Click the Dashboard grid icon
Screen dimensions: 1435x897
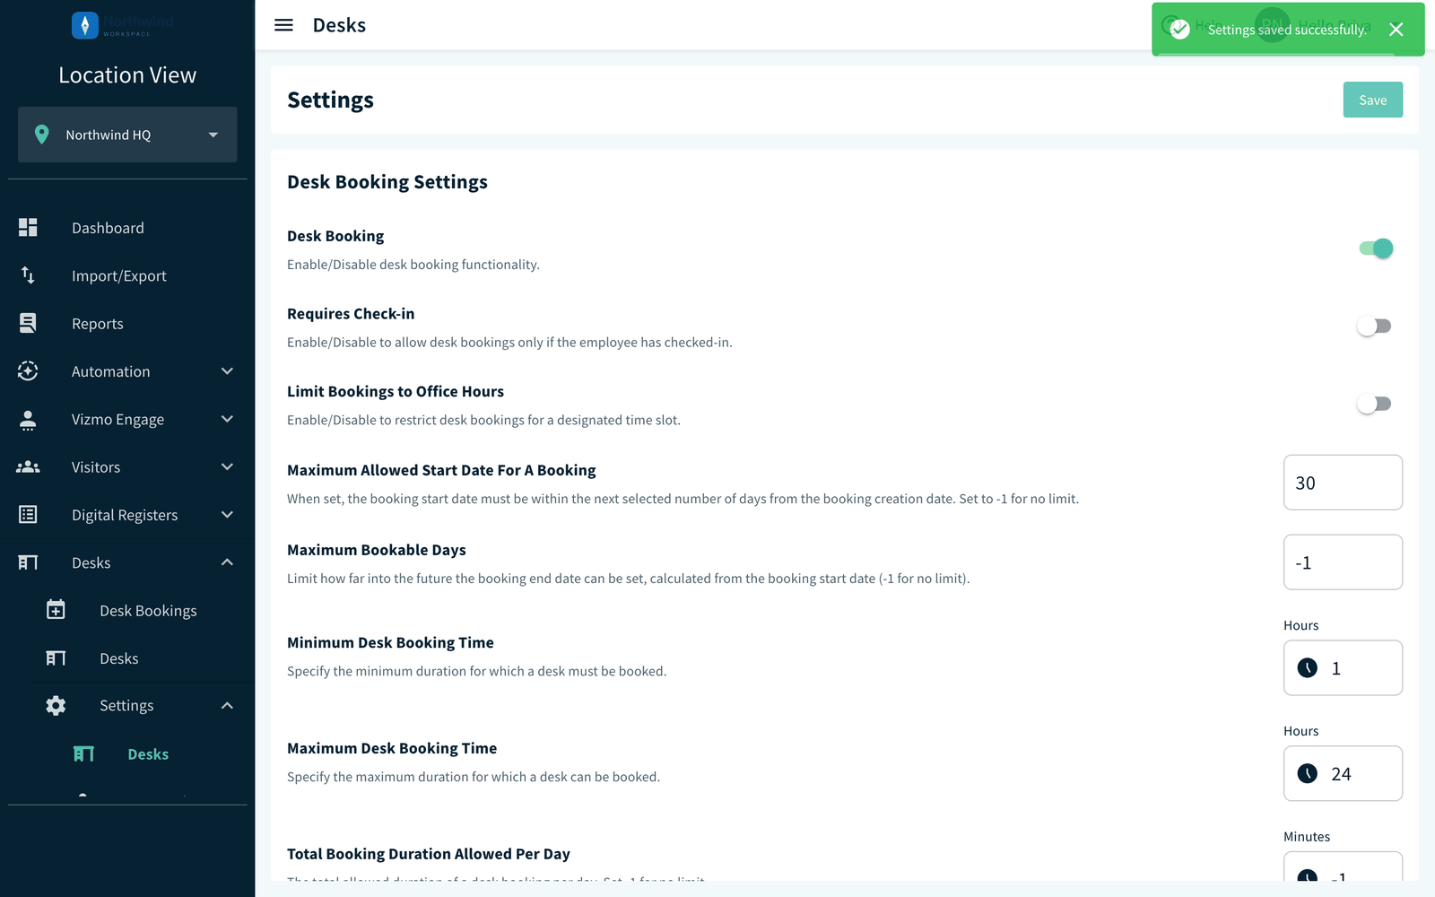pos(28,228)
